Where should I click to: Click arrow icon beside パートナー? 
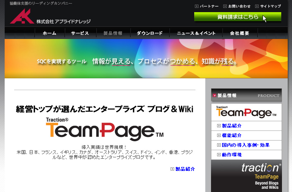point(196,6)
